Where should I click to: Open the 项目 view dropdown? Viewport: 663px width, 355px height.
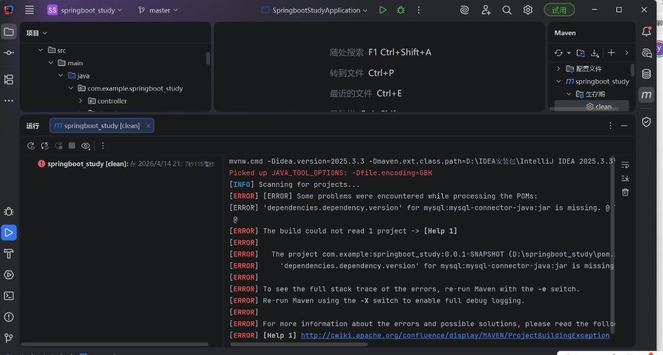click(36, 33)
